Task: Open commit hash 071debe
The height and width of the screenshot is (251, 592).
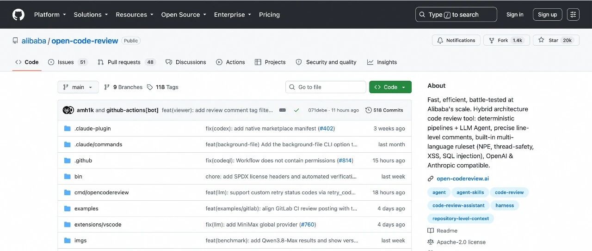Action: [317, 110]
